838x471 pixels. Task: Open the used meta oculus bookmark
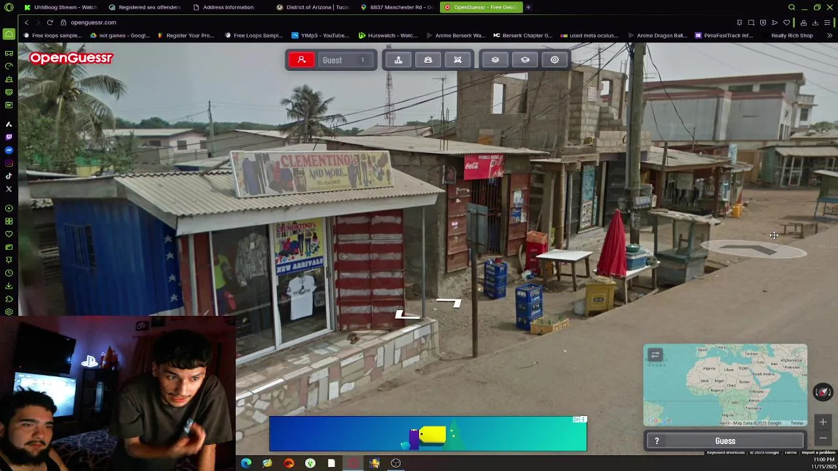(x=590, y=35)
